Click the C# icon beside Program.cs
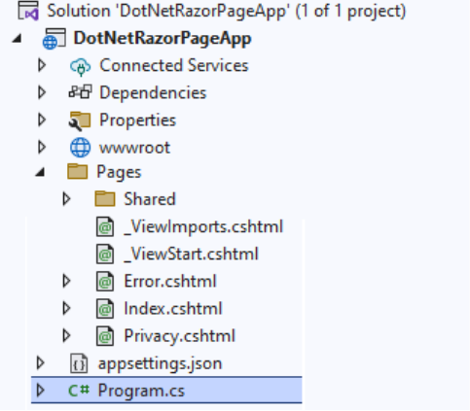The width and height of the screenshot is (470, 411). tap(79, 390)
